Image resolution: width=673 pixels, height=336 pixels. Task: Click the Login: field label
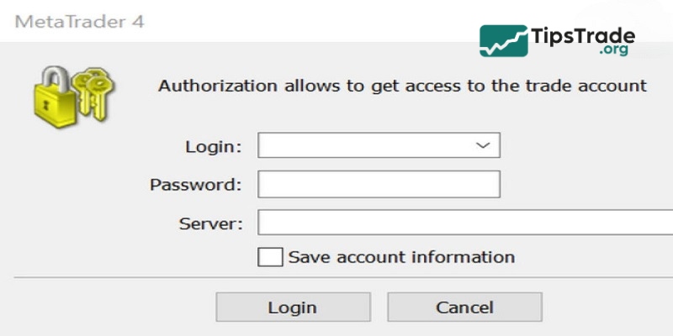[214, 146]
